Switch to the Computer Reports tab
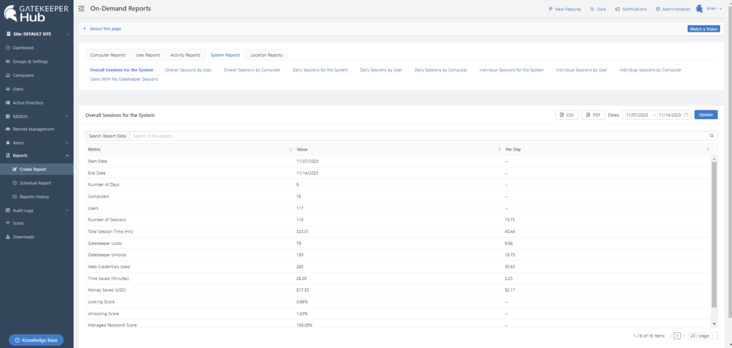This screenshot has height=348, width=732. (x=108, y=55)
